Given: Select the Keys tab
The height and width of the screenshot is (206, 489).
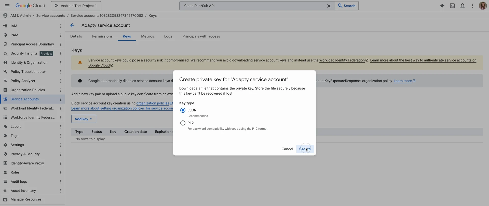Looking at the screenshot, I should coord(127,36).
